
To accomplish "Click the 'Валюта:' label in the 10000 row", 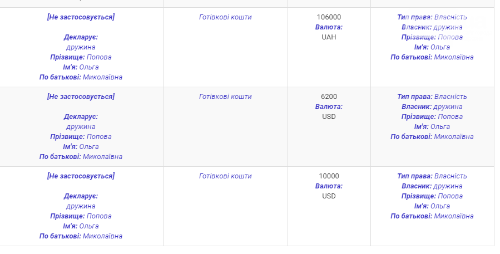I will 329,186.
